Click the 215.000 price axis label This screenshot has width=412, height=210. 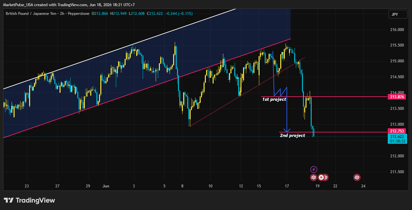tap(397, 61)
